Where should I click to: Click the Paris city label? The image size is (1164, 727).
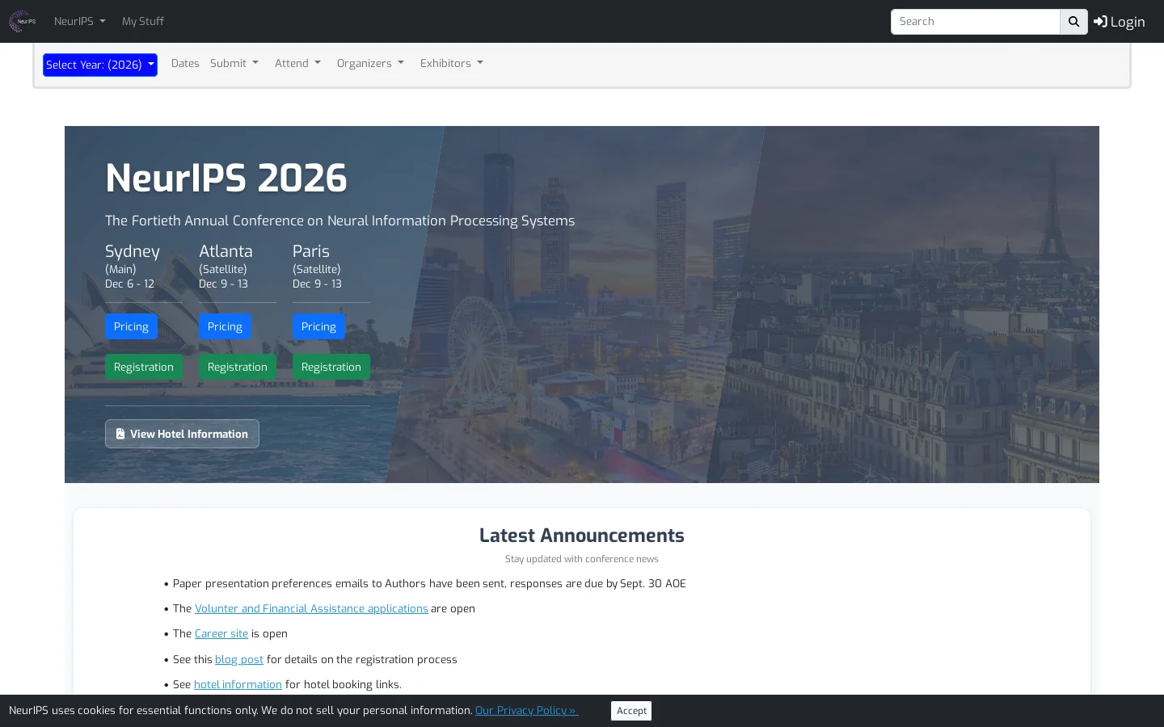point(311,251)
